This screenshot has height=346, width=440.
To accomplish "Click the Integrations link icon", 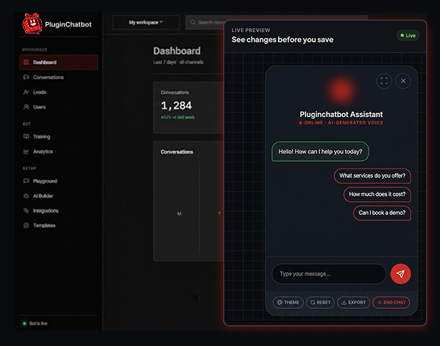I will click(27, 210).
